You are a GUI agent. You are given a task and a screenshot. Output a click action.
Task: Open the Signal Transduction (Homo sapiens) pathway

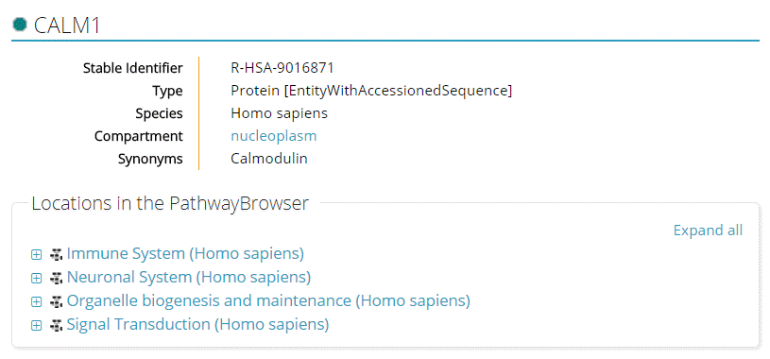197,325
